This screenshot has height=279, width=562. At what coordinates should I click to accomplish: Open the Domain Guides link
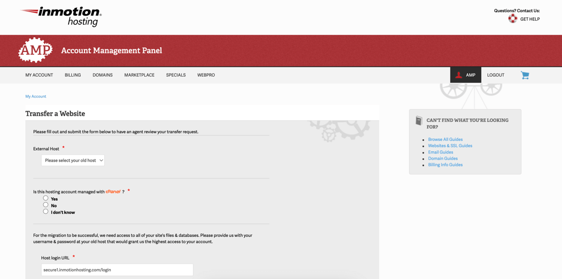pos(443,158)
